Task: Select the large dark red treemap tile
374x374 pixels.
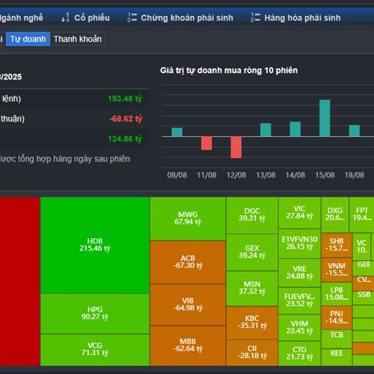Action: tap(20, 281)
